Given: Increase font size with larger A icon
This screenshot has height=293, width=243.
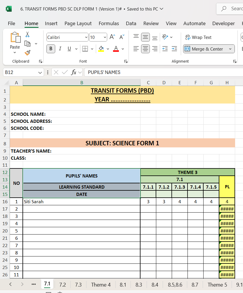Looking at the screenshot, I should pyautogui.click(x=112, y=37).
